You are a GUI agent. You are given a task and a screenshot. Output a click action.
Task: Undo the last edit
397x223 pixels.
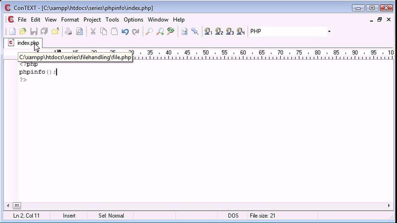pyautogui.click(x=125, y=31)
